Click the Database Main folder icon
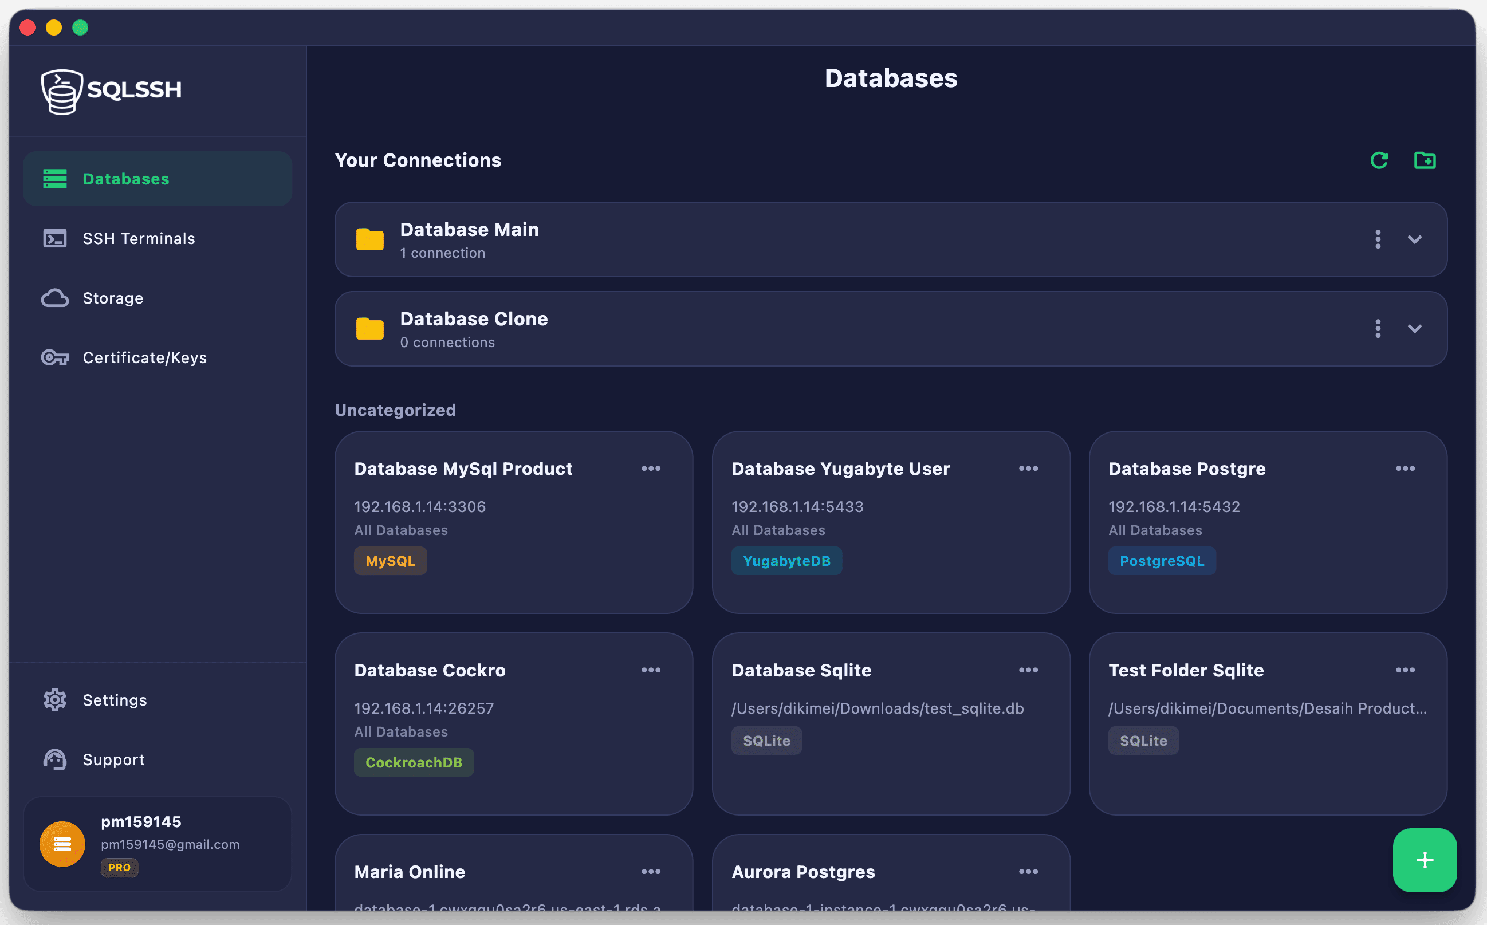1487x925 pixels. pos(369,239)
